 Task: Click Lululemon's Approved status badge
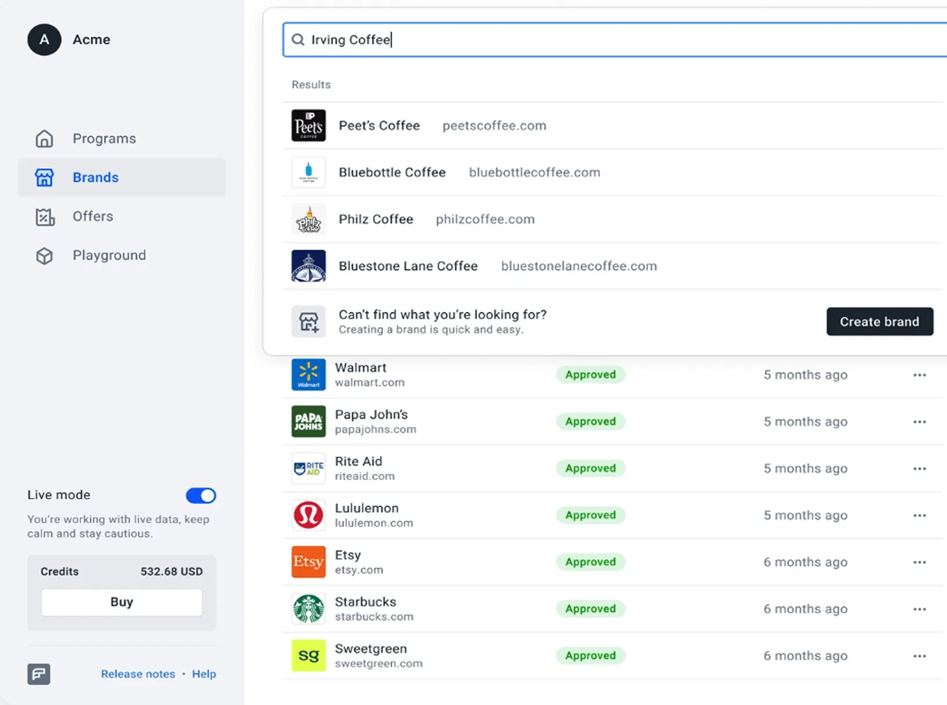(x=591, y=515)
